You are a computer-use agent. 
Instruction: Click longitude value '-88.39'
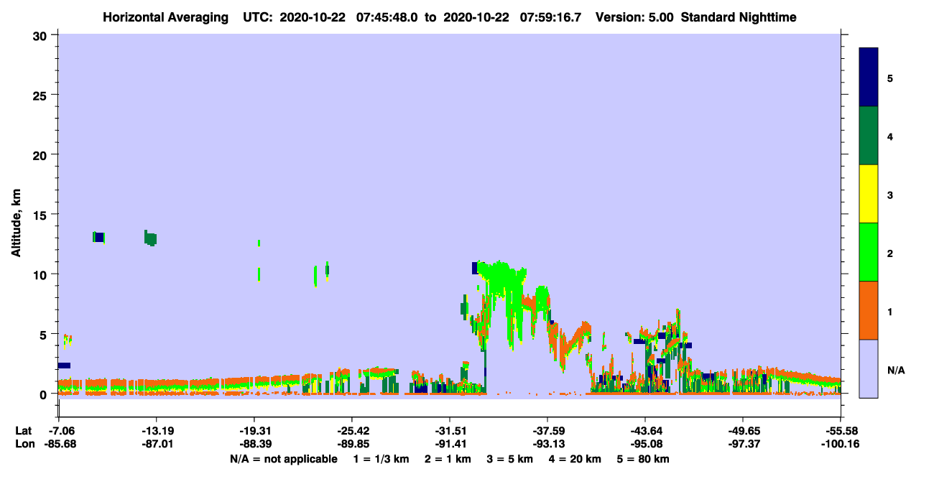tap(254, 444)
